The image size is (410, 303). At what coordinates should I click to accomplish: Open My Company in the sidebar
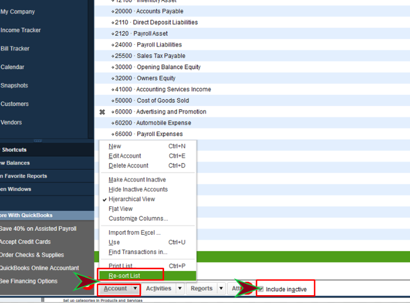(17, 12)
